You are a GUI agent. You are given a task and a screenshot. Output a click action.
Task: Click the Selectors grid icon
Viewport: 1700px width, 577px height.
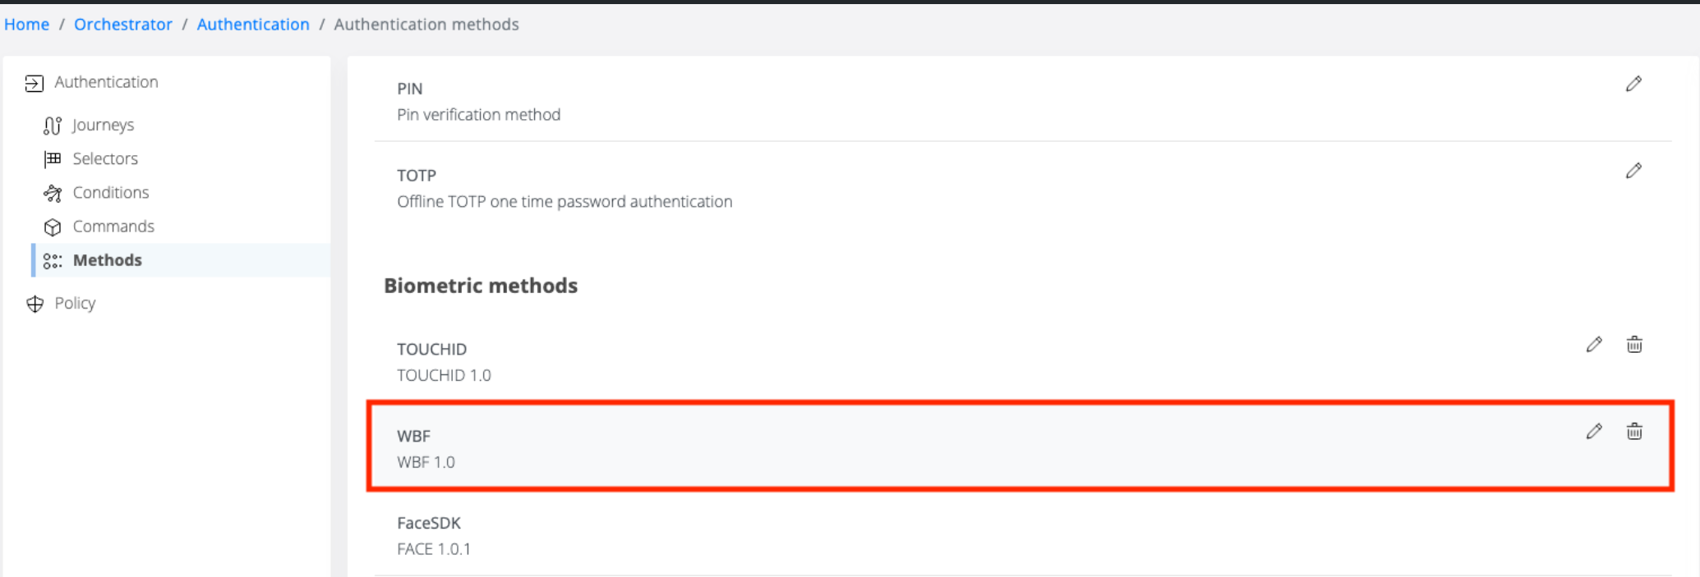tap(53, 159)
